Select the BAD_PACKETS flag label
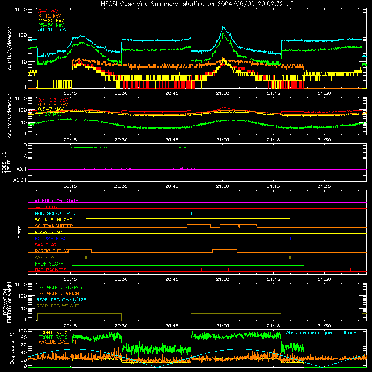Screen dimensions: 372x372 51,270
